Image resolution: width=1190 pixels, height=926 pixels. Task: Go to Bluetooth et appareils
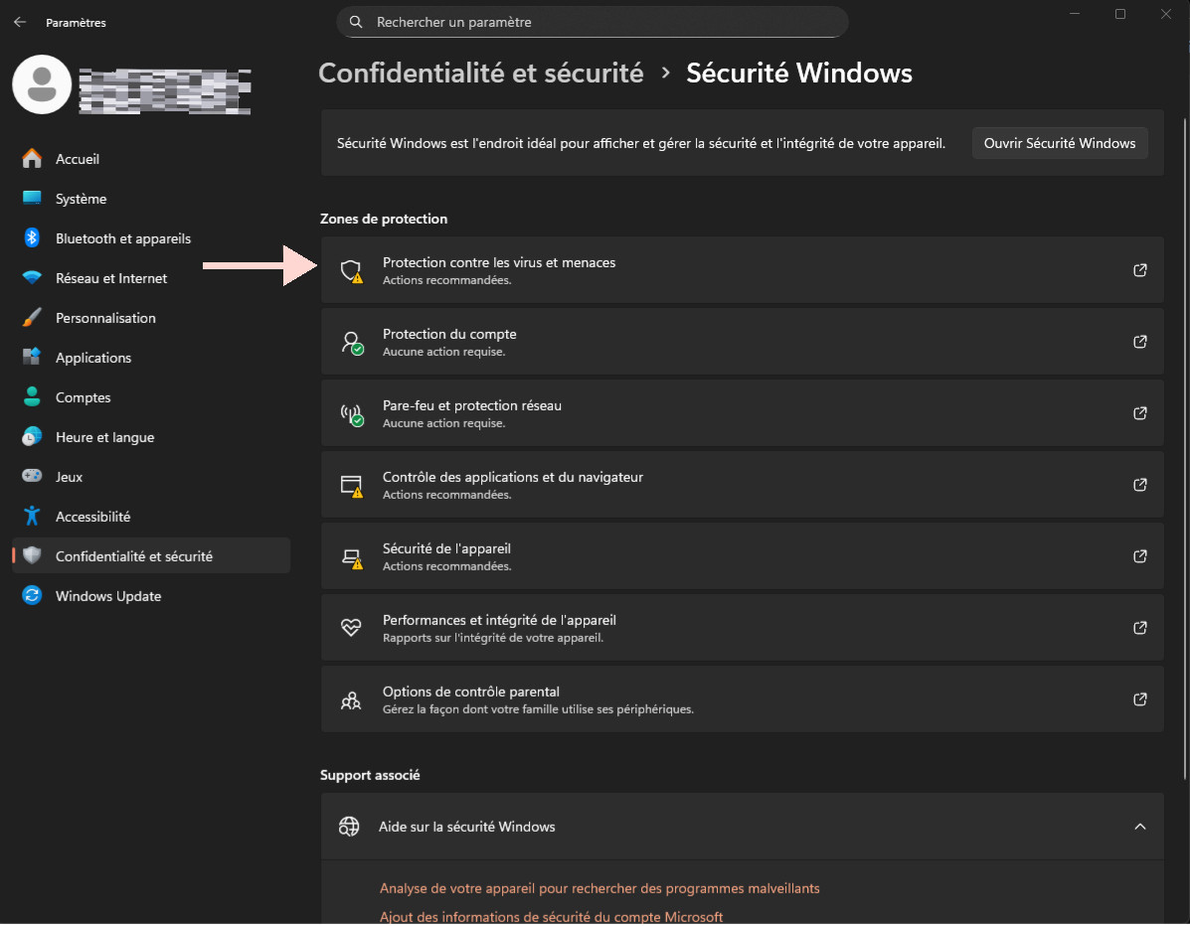pos(151,238)
